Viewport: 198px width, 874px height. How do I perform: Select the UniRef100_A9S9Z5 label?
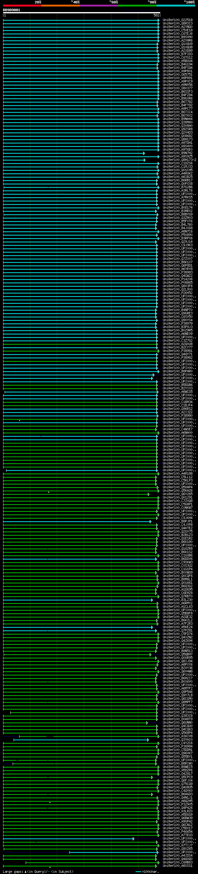[x=178, y=156]
